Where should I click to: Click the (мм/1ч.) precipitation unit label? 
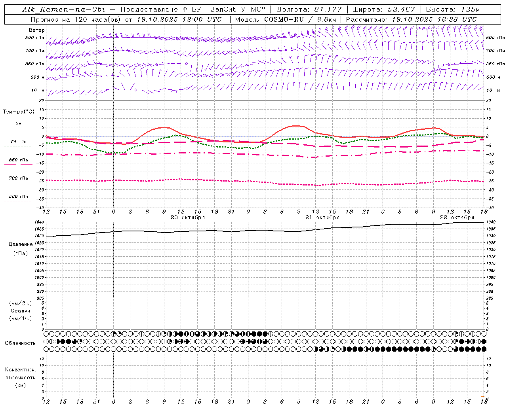21,318
